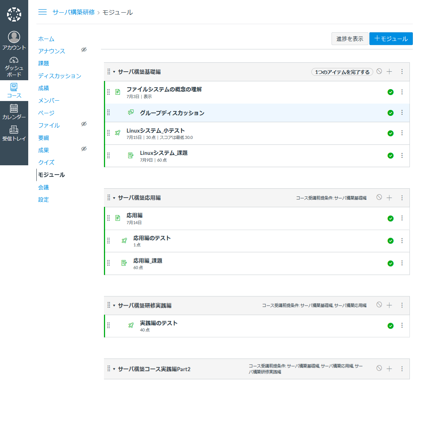Viewport: 421px width, 423px height.
Task: Publish the サーバ構築コース実践編Part2 module
Action: coord(379,368)
